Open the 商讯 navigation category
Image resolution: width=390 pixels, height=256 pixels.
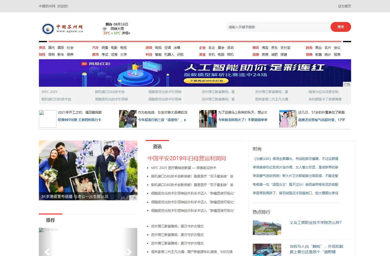pos(256,47)
